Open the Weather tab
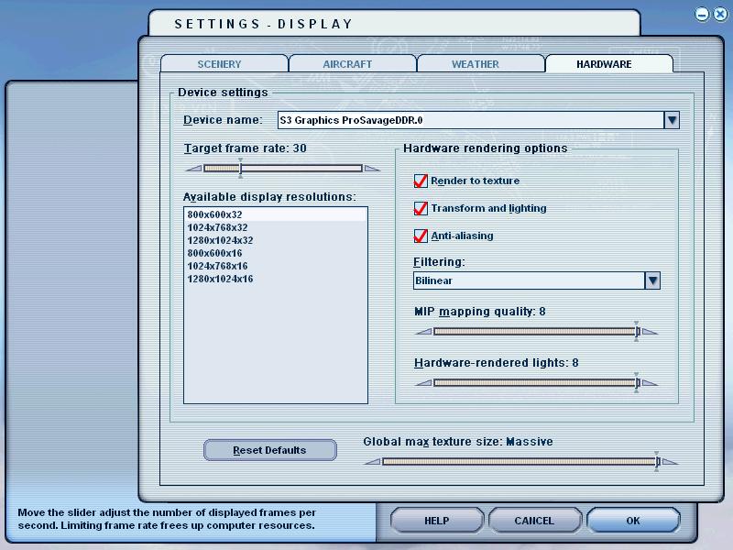 [476, 64]
